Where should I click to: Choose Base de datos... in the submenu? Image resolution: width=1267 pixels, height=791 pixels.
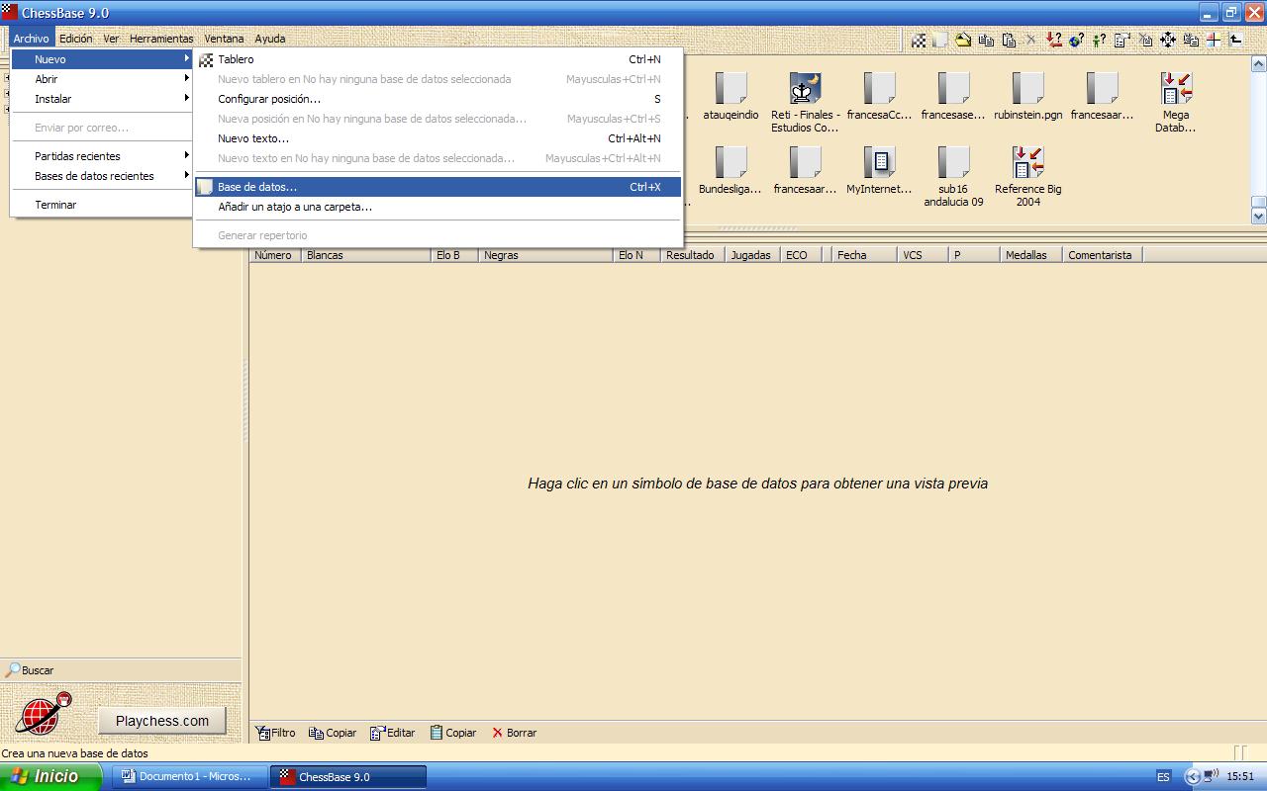(438, 187)
